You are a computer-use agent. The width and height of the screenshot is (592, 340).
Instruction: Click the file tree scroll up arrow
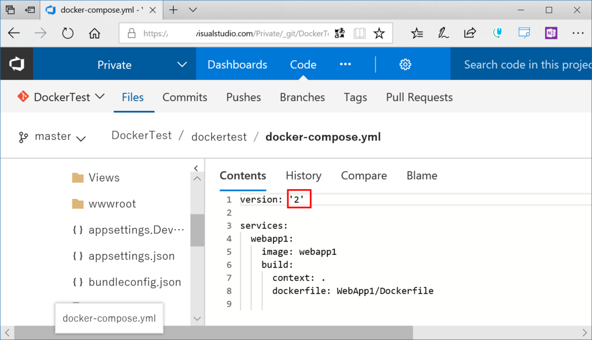tap(197, 178)
